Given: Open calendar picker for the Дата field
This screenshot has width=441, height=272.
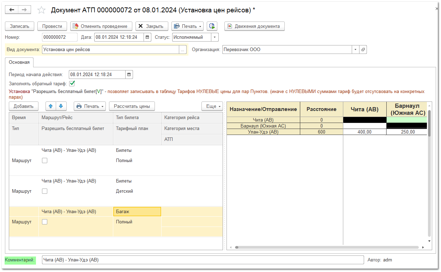Looking at the screenshot, I should tap(147, 37).
